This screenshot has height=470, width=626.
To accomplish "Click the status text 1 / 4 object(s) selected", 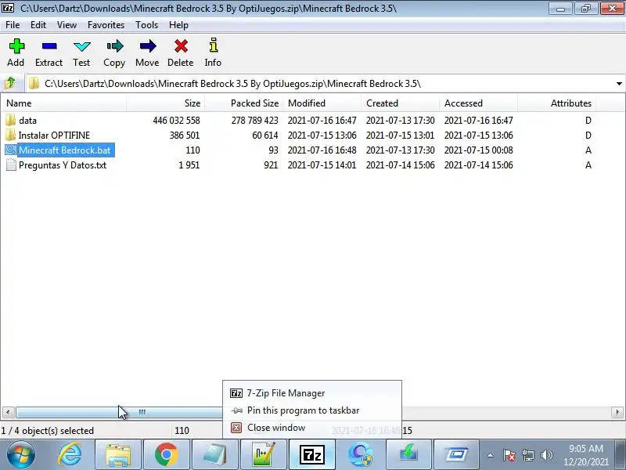I will click(48, 430).
